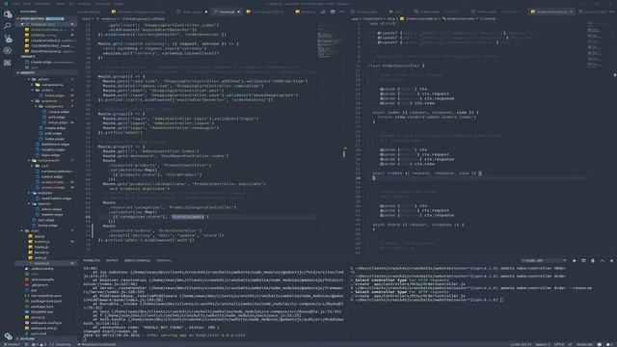Collapse the start folder
The image size is (617, 347).
click(35, 231)
